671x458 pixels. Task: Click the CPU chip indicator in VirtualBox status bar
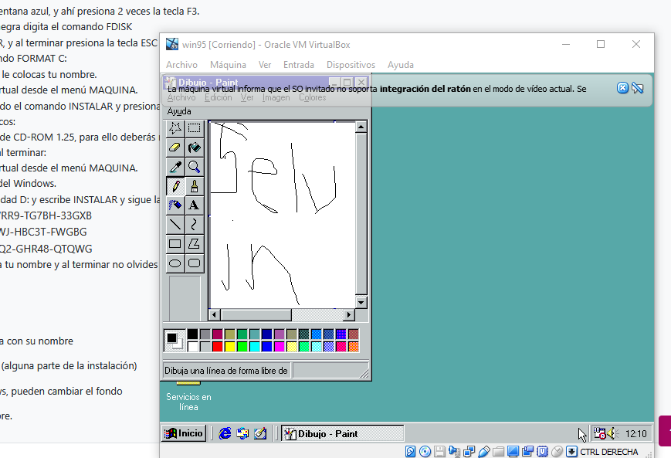coord(542,452)
